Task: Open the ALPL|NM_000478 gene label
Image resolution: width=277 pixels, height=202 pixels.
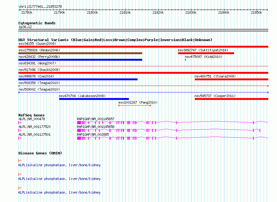Action: (32, 119)
